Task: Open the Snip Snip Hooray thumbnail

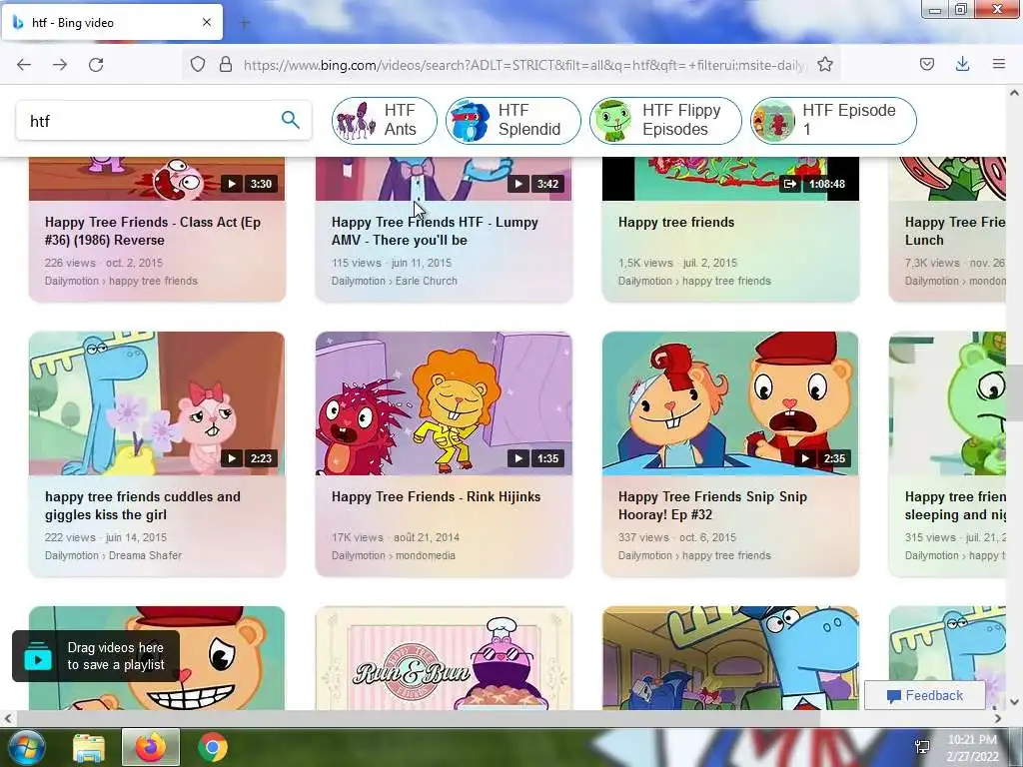Action: pos(730,403)
